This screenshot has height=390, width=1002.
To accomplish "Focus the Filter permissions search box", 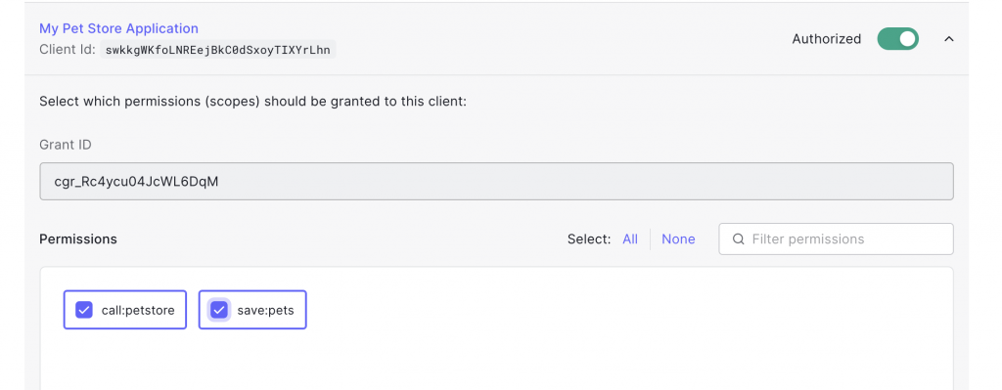I will tap(836, 239).
